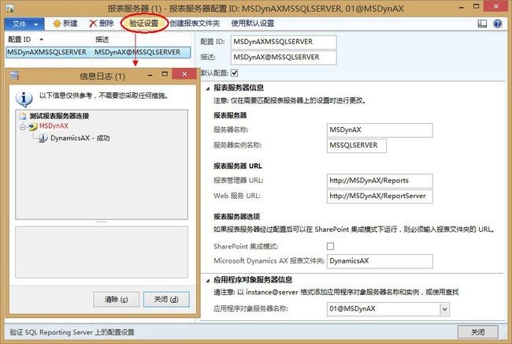512x344 pixels.
Task: Click the 新建 toolbar button
Action: (65, 23)
